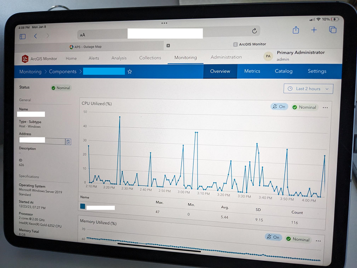Open the Alerts menu item

[94, 58]
